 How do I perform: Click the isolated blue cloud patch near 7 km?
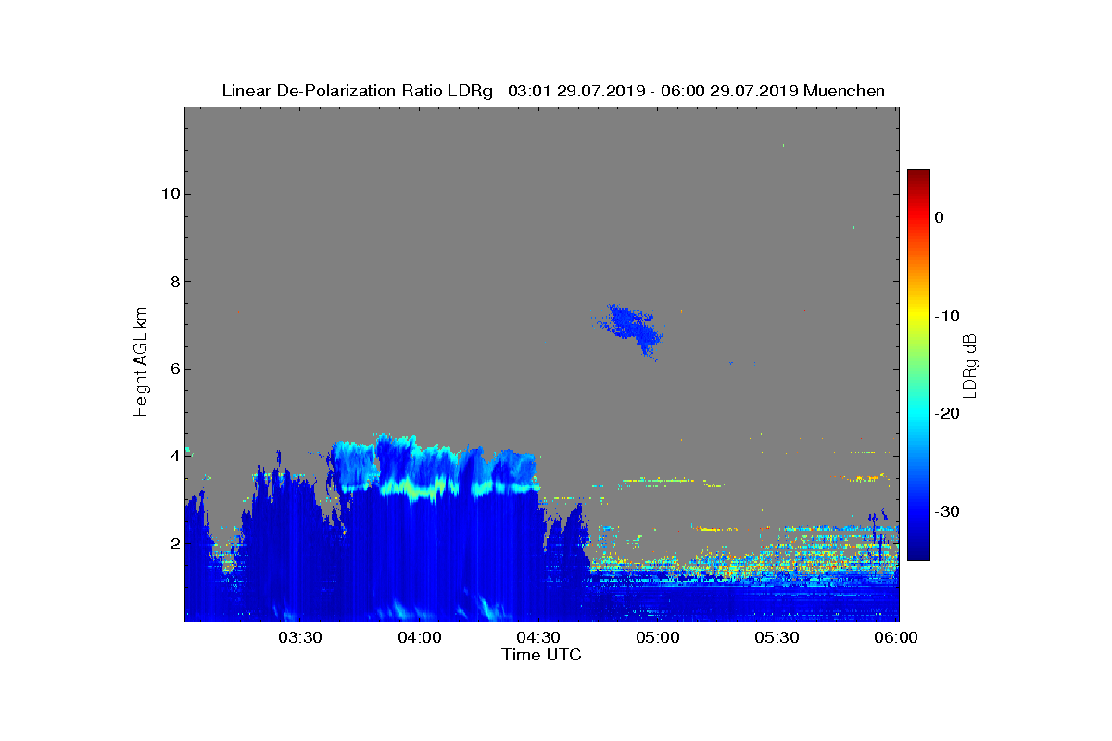(630, 329)
